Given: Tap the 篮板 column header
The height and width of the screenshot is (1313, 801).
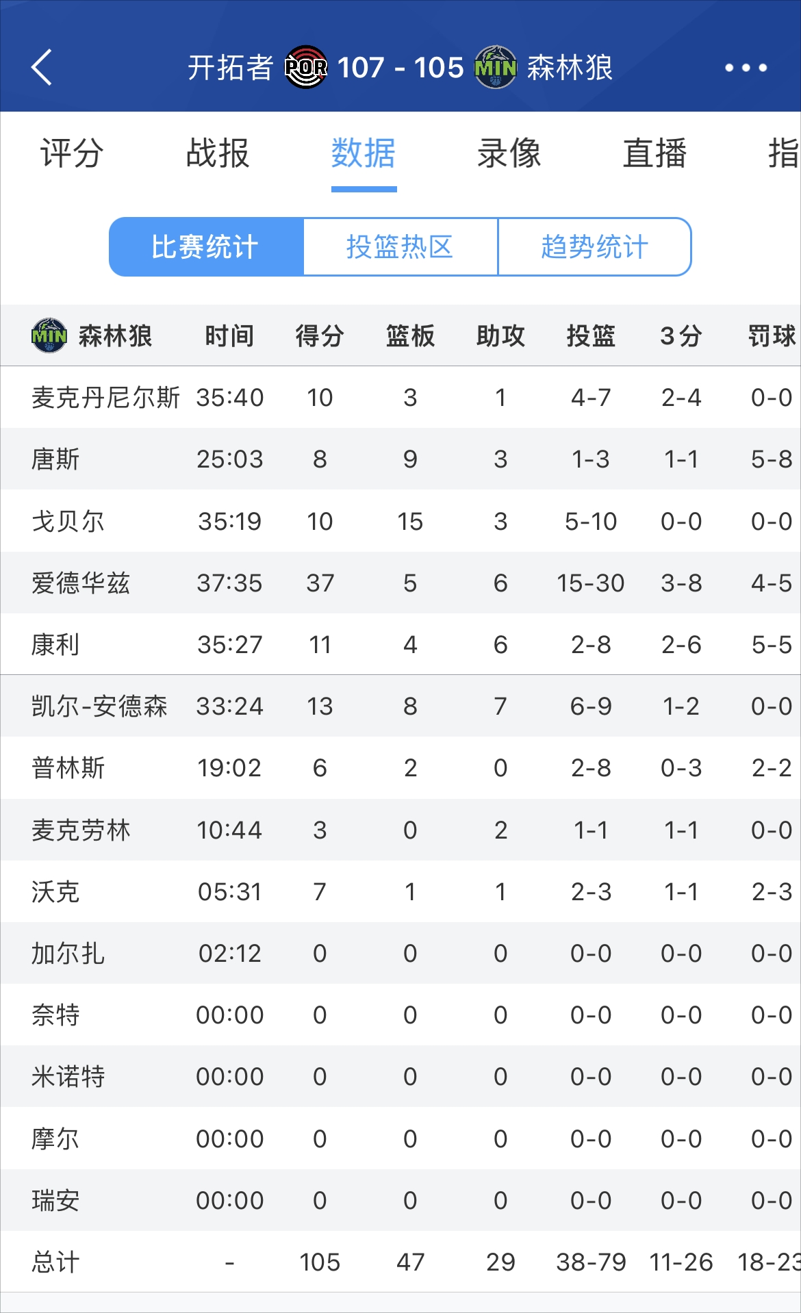Looking at the screenshot, I should [410, 336].
